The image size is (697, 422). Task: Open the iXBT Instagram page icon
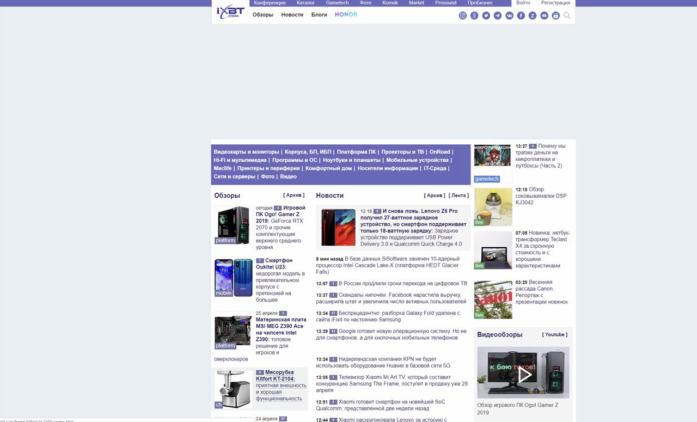coord(463,16)
